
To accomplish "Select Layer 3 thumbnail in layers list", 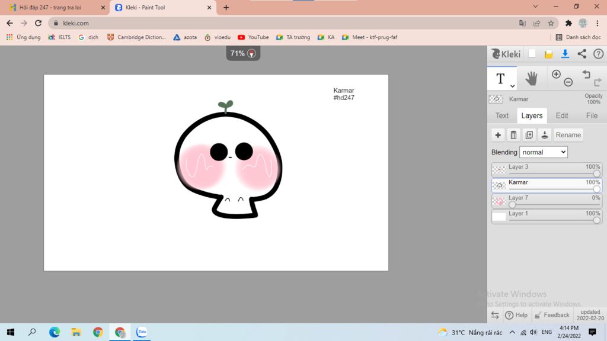I will [499, 170].
